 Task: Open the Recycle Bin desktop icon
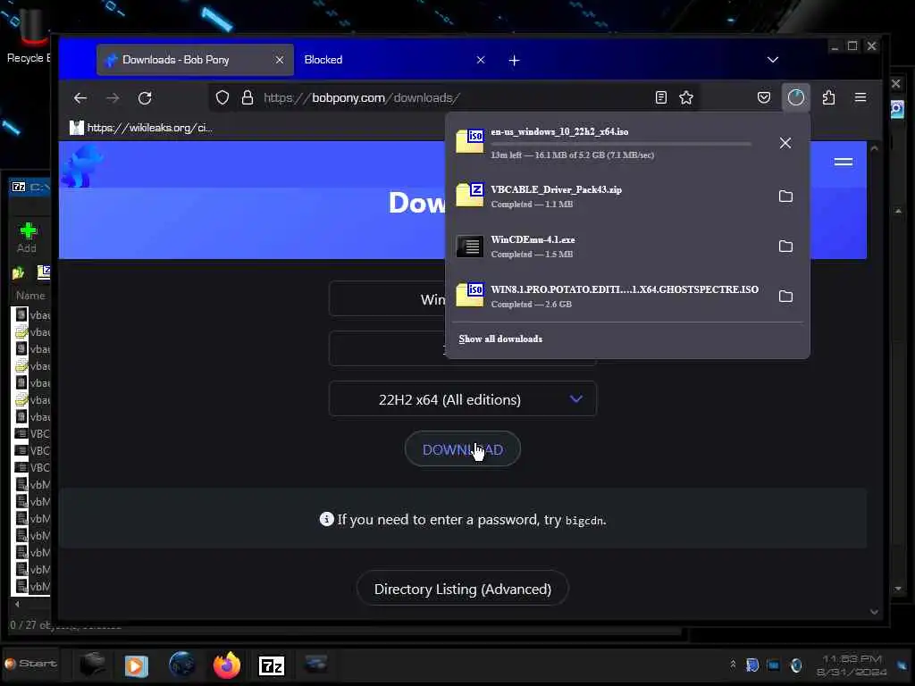point(29,35)
